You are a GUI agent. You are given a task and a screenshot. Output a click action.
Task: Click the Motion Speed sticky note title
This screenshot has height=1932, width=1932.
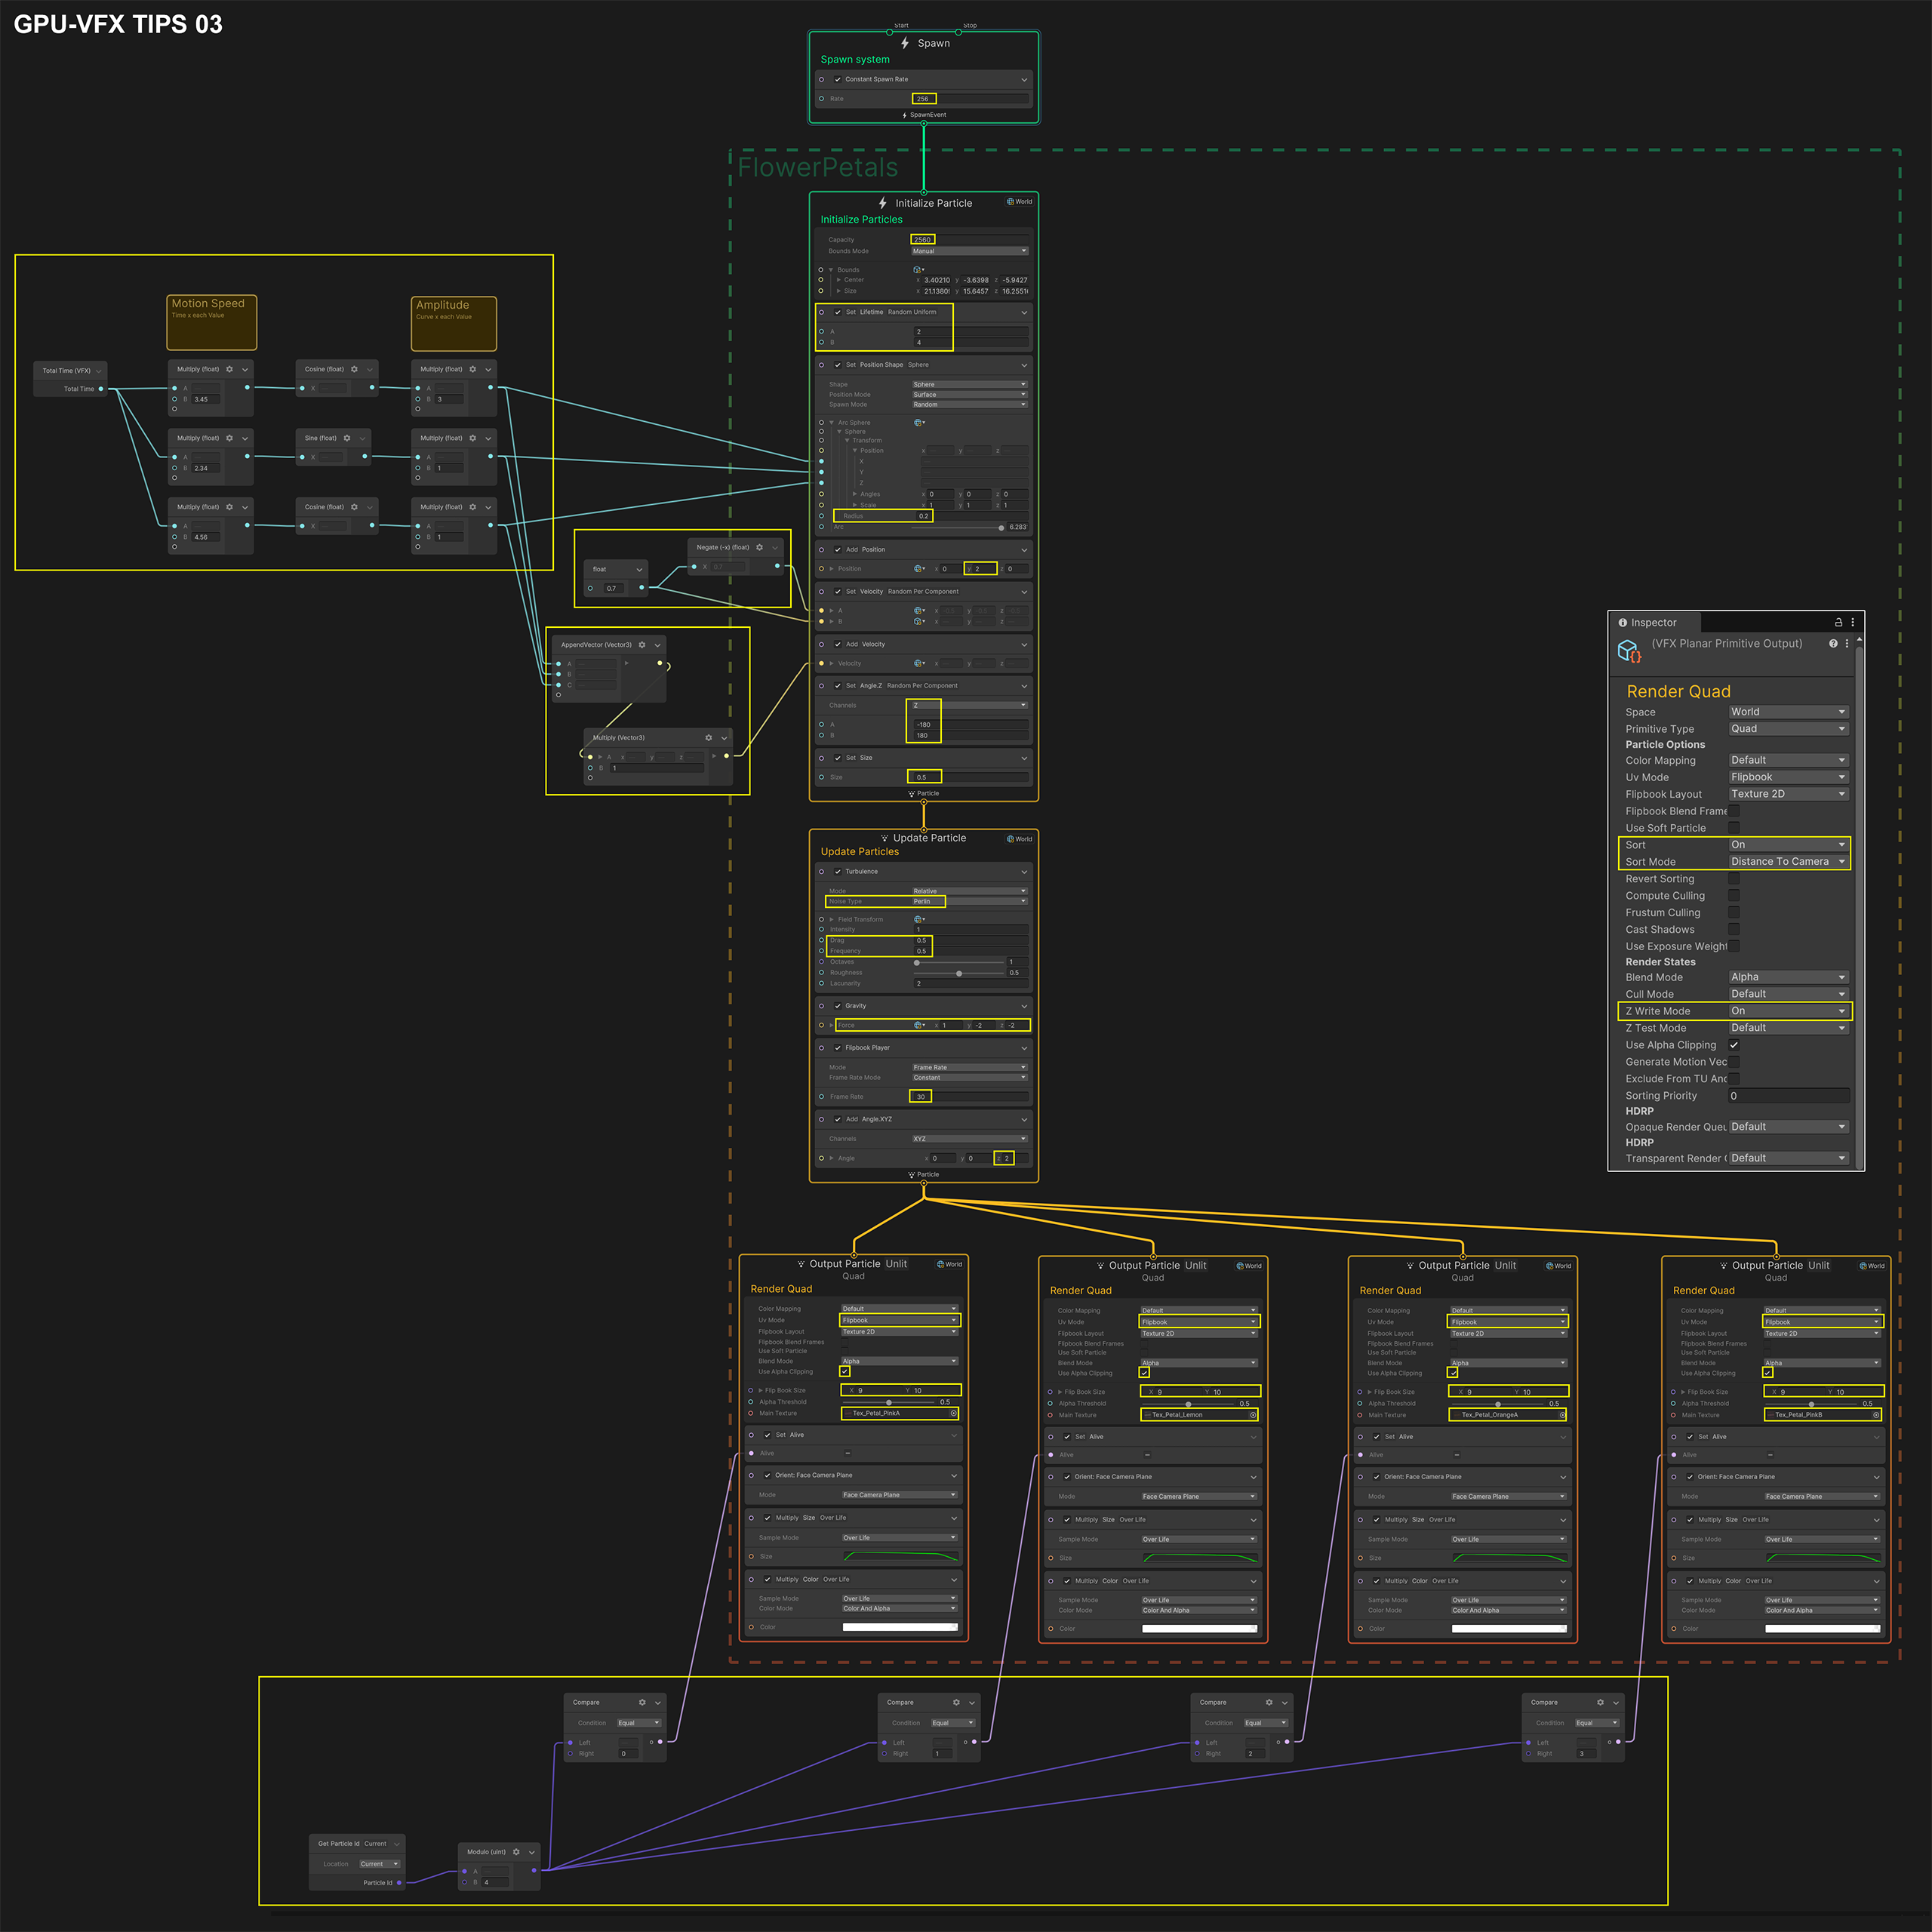coord(208,303)
